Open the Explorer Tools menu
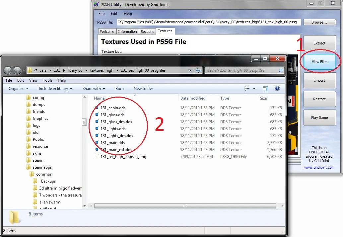This screenshot has height=237, width=343. coord(47,80)
